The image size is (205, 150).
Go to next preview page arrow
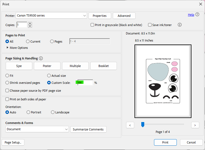[195, 125]
